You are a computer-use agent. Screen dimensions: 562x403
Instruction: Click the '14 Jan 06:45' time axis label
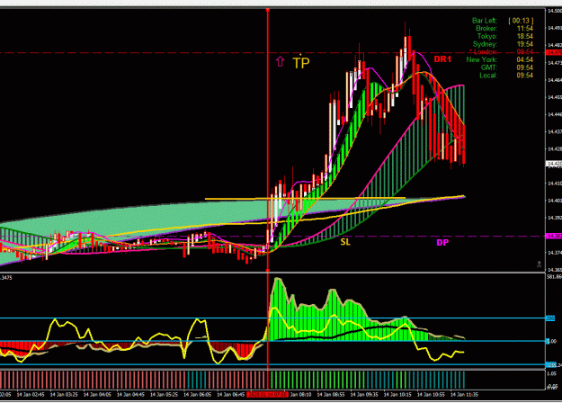point(230,394)
